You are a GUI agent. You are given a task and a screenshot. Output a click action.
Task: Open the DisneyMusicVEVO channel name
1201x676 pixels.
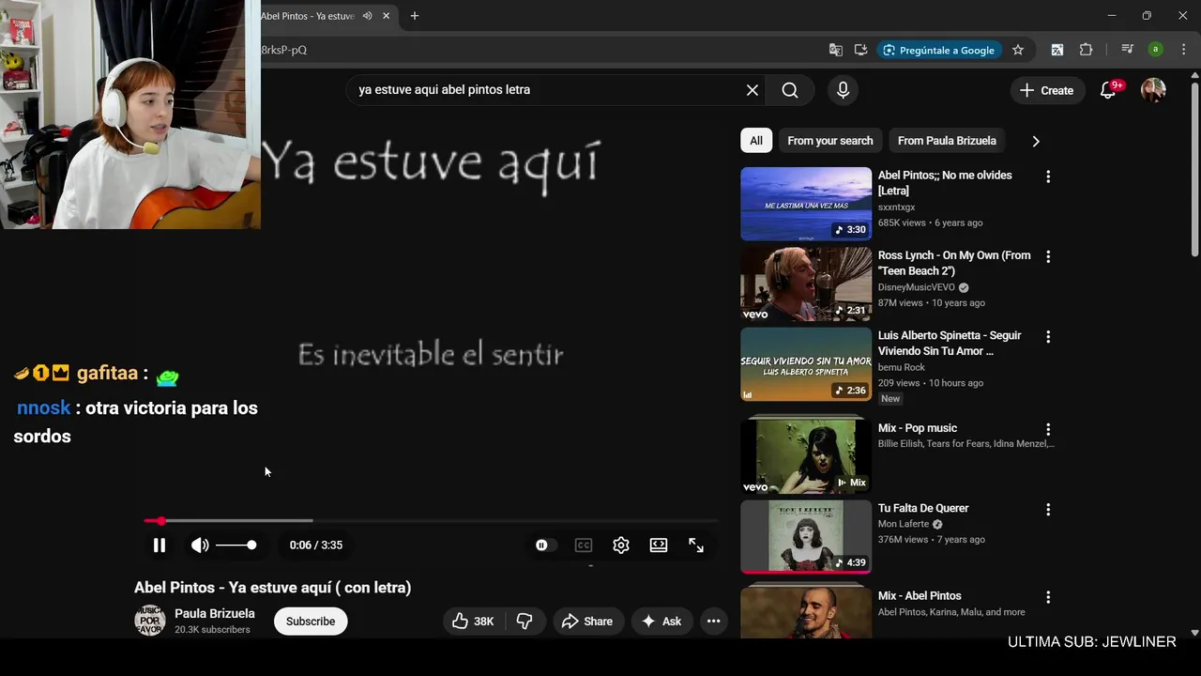pyautogui.click(x=917, y=287)
